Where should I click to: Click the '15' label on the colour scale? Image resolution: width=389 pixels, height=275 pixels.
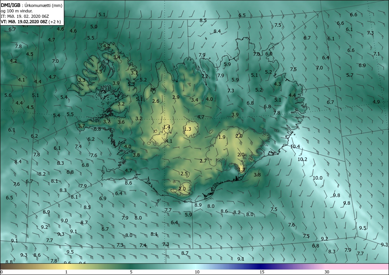click(x=262, y=272)
